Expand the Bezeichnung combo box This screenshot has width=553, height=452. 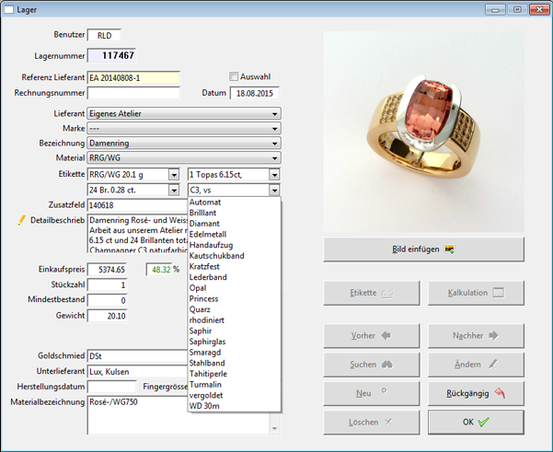click(x=184, y=144)
